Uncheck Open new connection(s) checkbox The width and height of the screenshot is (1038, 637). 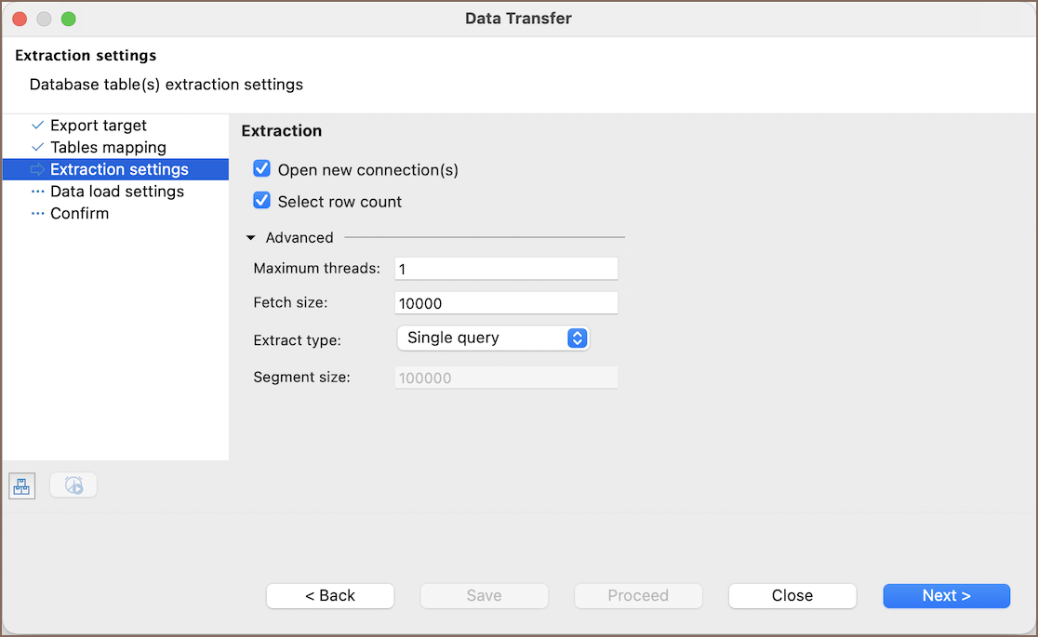click(x=262, y=169)
